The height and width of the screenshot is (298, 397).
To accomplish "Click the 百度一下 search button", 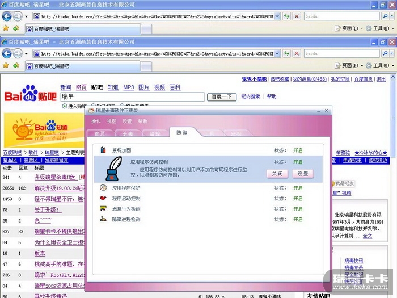I will pyautogui.click(x=222, y=97).
